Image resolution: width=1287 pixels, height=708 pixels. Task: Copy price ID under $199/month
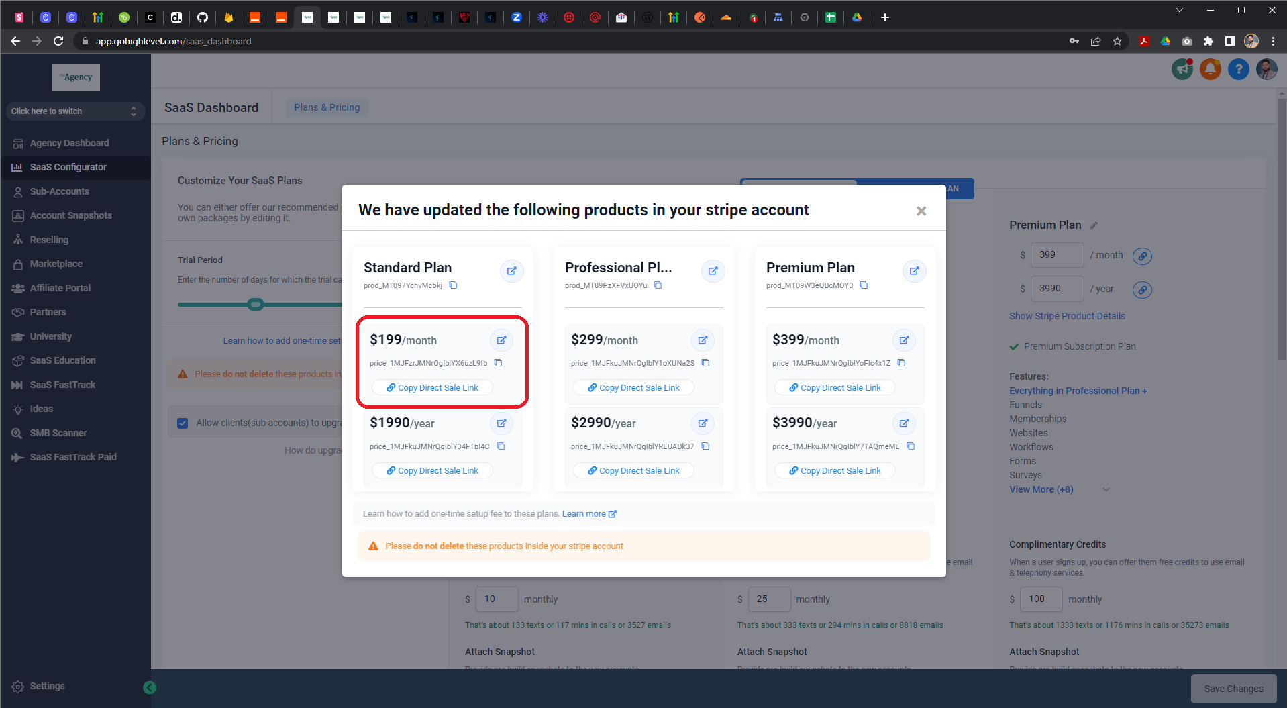click(498, 363)
